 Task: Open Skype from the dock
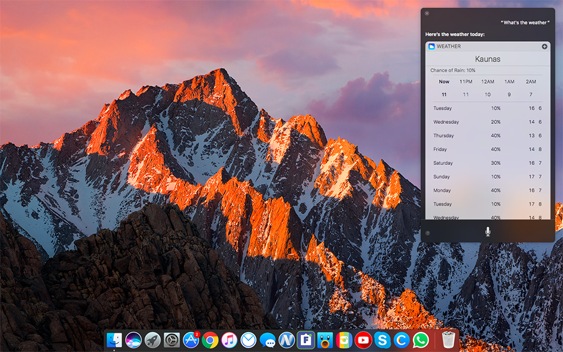382,340
